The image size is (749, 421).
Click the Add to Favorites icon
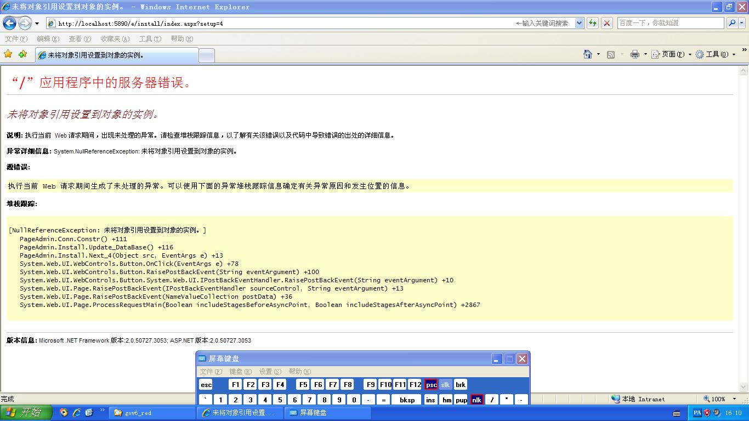22,54
